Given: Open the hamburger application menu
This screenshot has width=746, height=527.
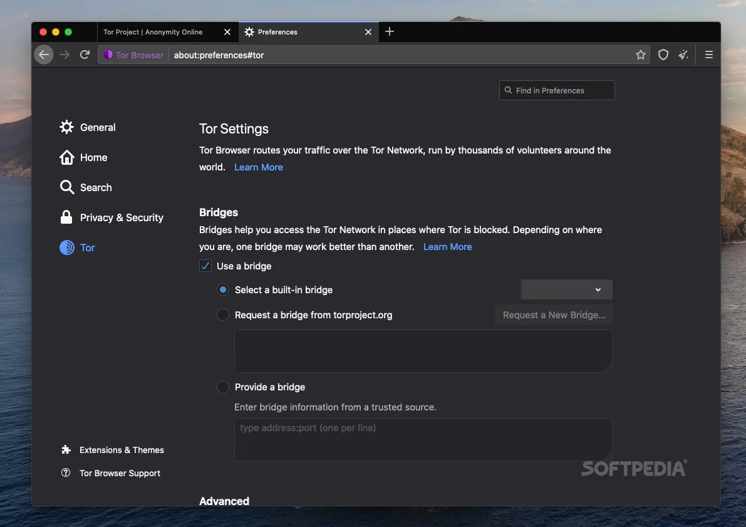Looking at the screenshot, I should [x=709, y=55].
